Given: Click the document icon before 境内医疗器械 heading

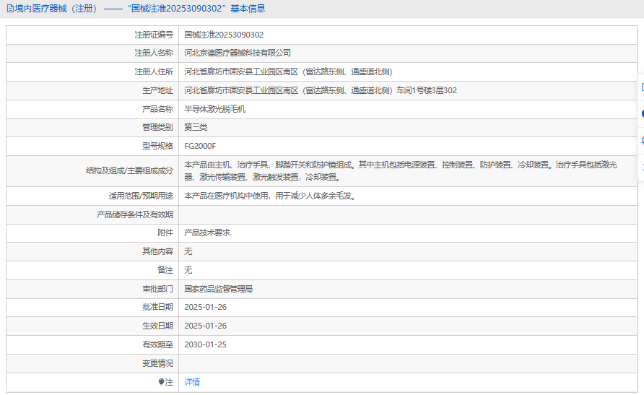Looking at the screenshot, I should 9,9.
